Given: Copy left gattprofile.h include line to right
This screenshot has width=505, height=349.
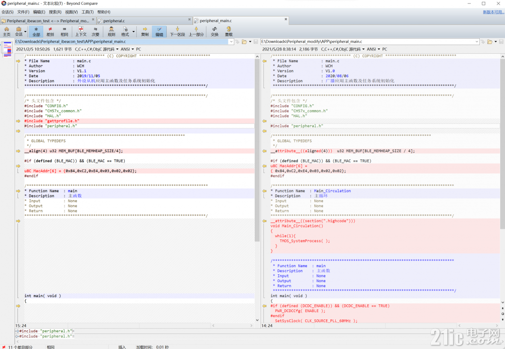Looking at the screenshot, I should tap(18, 121).
